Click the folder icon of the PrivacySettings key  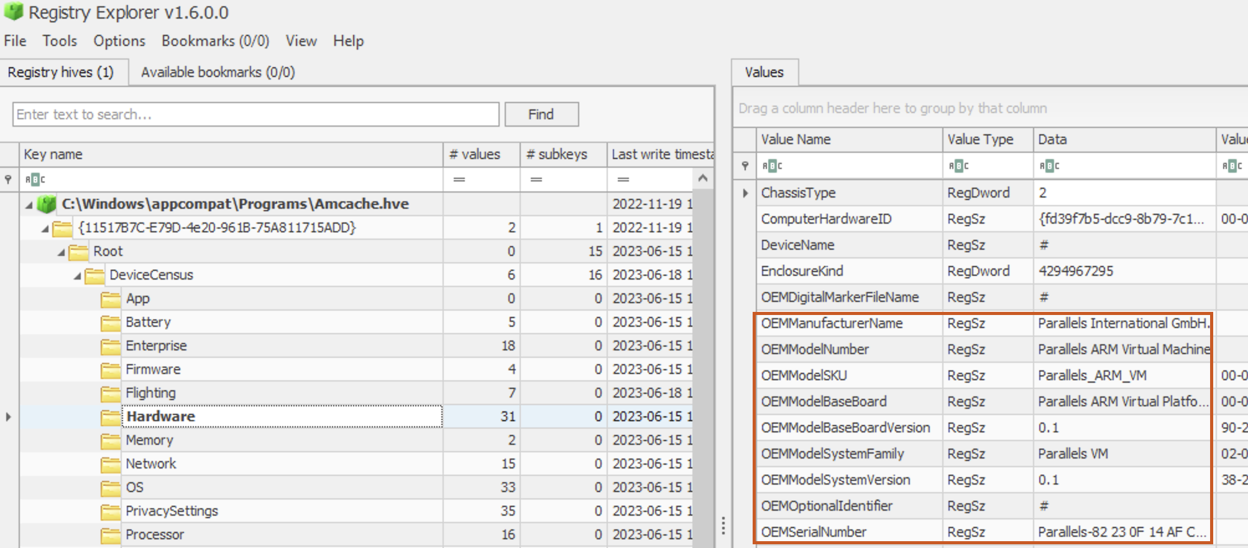click(111, 512)
